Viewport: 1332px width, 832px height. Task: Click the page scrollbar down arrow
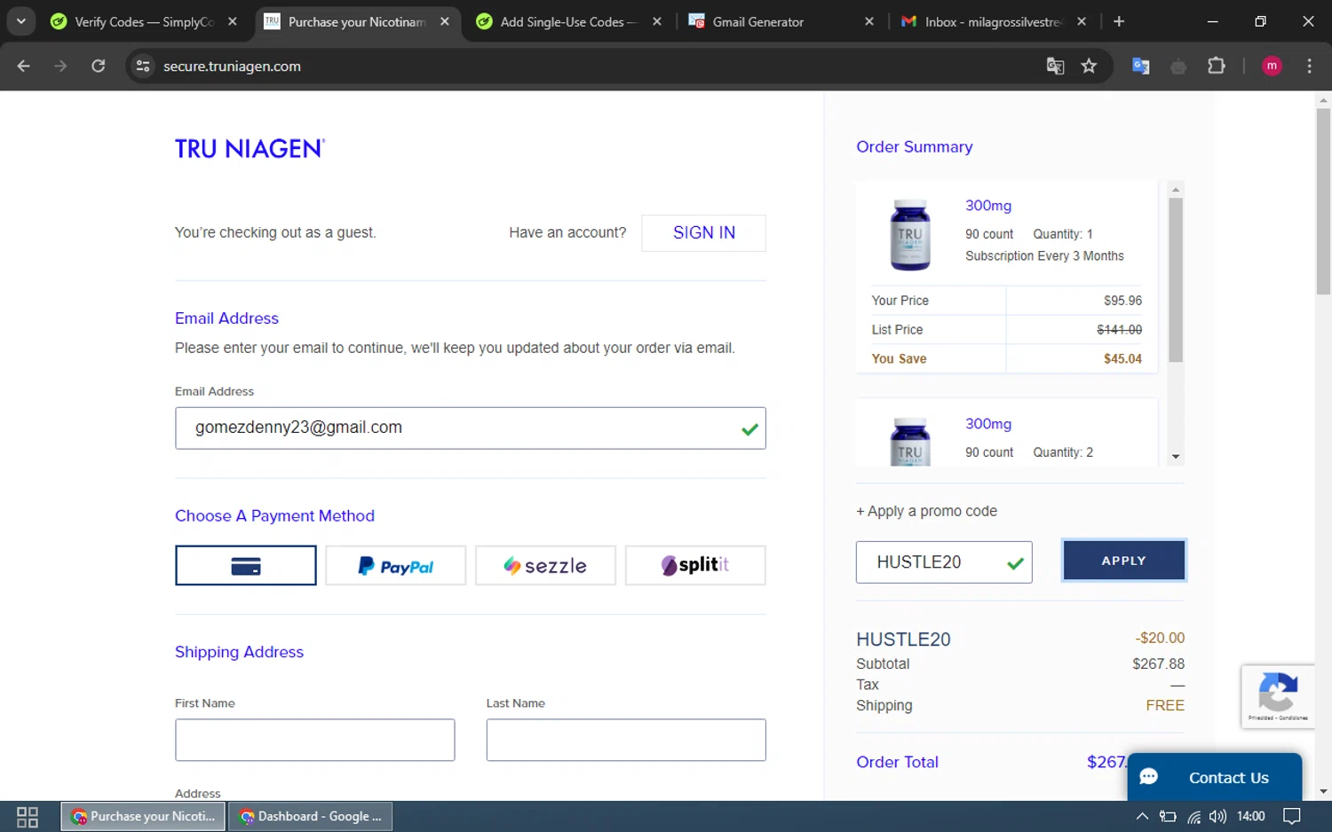1323,791
